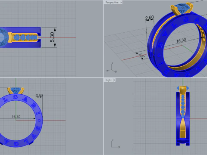
Task: Click the Perspective viewport title label
Action: pos(112,2)
